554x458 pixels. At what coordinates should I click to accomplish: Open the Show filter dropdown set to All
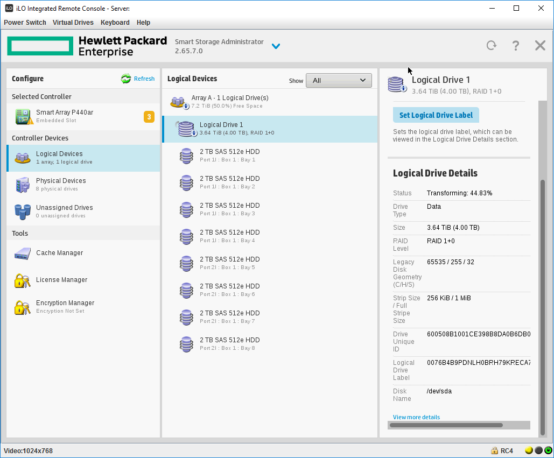[x=339, y=81]
